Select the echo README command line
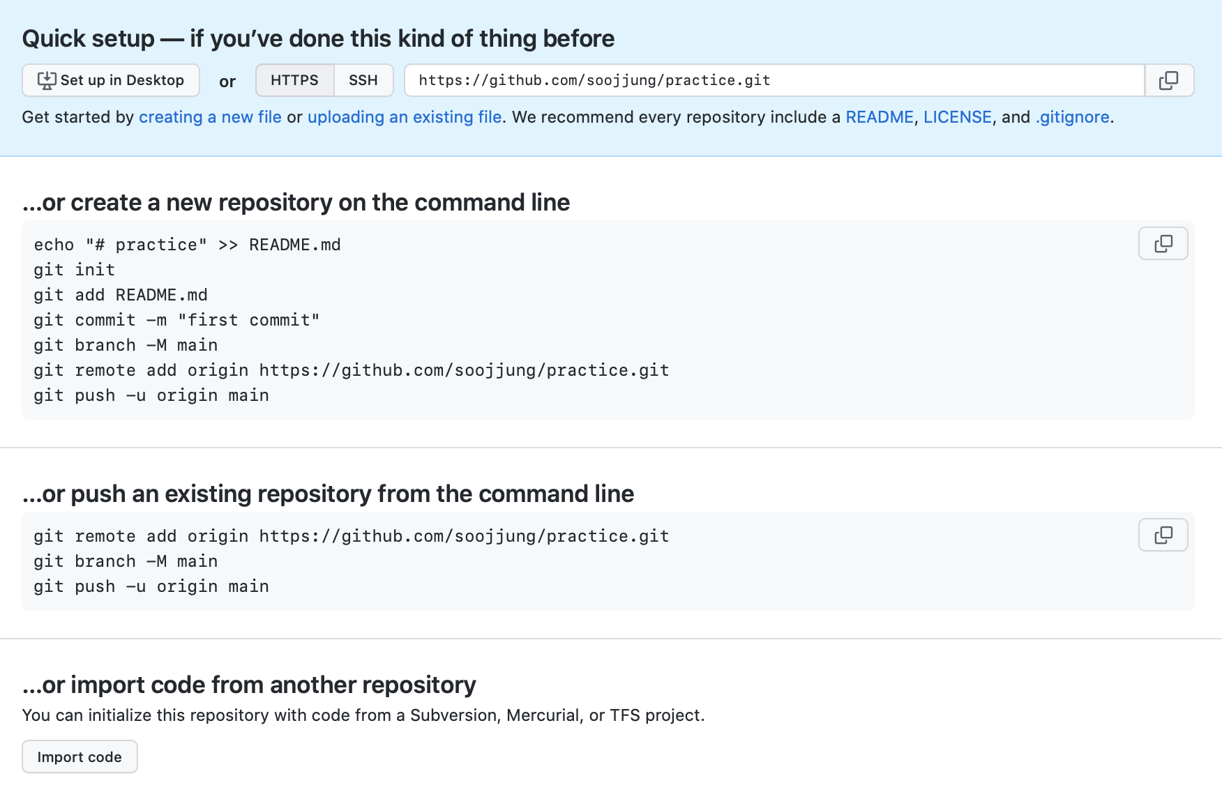The width and height of the screenshot is (1222, 799). tap(187, 244)
